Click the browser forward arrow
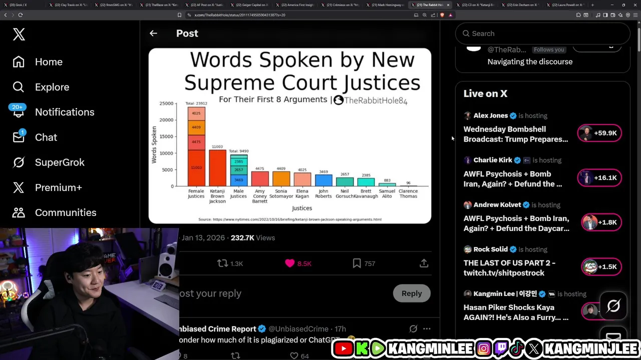 13,15
